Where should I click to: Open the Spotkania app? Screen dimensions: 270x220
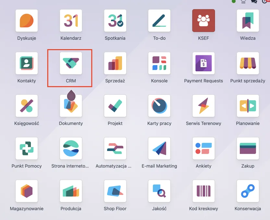tap(115, 21)
